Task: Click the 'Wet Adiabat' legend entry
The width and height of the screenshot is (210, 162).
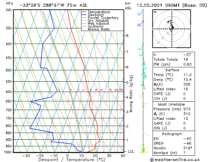Action: tap(98, 24)
